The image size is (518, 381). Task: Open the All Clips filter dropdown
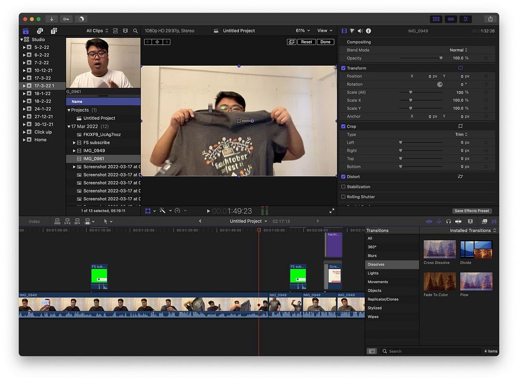tap(97, 31)
